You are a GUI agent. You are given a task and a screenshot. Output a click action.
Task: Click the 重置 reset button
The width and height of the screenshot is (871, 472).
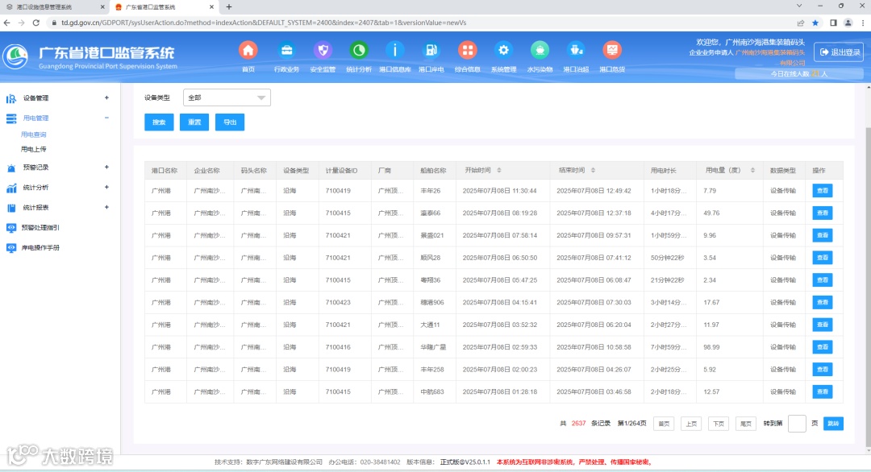click(194, 122)
